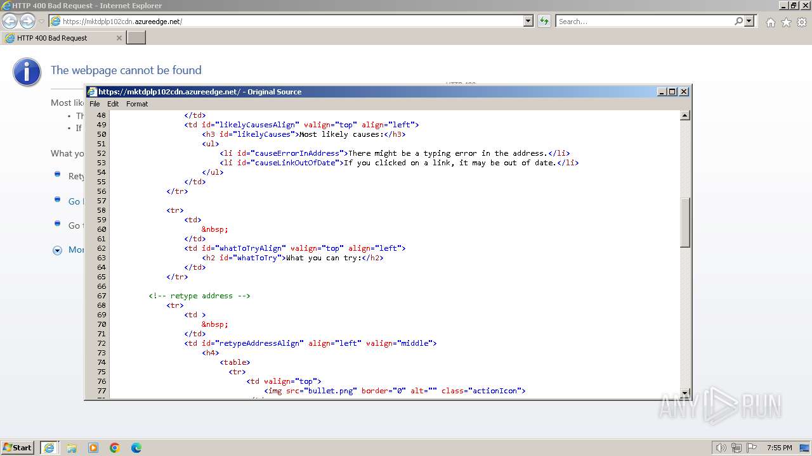This screenshot has width=812, height=456.
Task: Open the Edit menu in Original Source window
Action: click(x=113, y=104)
